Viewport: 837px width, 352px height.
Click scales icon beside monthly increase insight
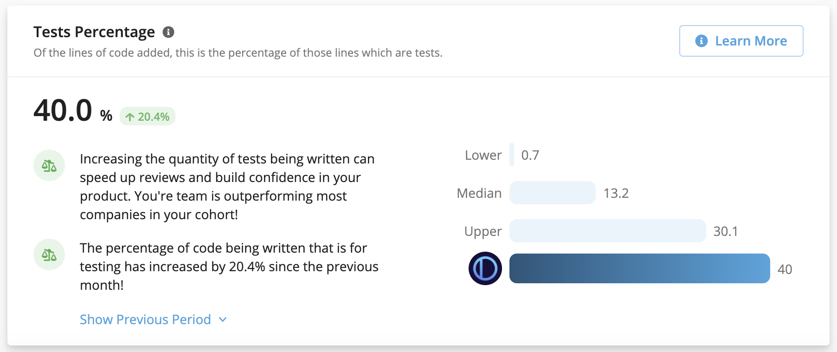(49, 254)
